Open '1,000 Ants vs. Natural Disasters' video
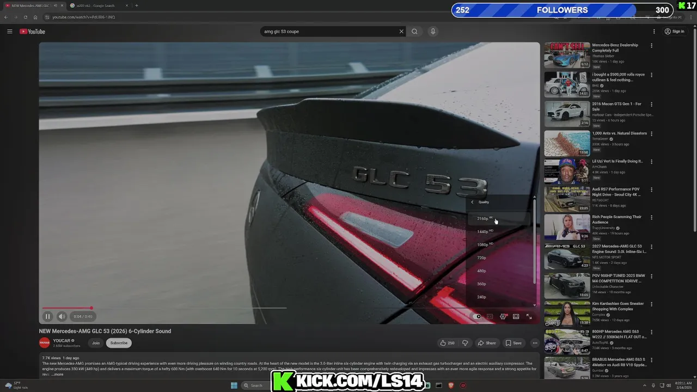This screenshot has height=392, width=697. coord(620,133)
